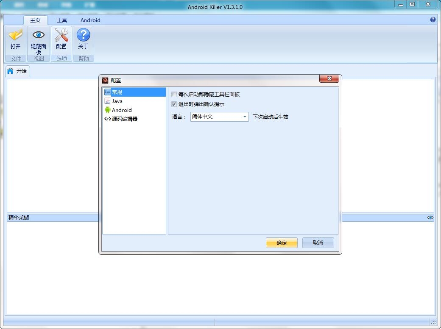441x329 pixels.
Task: Open a file with the 打开 folder icon
Action: [x=15, y=35]
